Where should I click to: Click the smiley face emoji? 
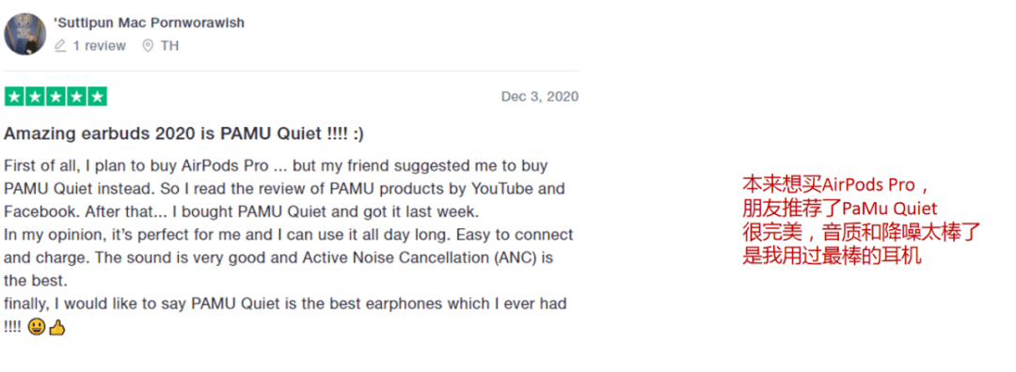tap(37, 329)
